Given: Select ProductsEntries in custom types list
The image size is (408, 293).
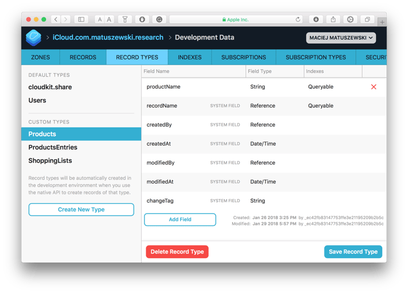Looking at the screenshot, I should pyautogui.click(x=53, y=147).
